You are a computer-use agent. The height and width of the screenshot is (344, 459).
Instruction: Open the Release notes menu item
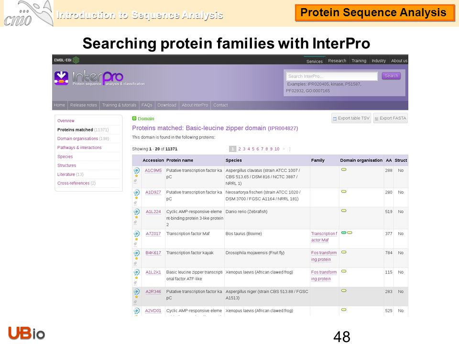point(83,105)
